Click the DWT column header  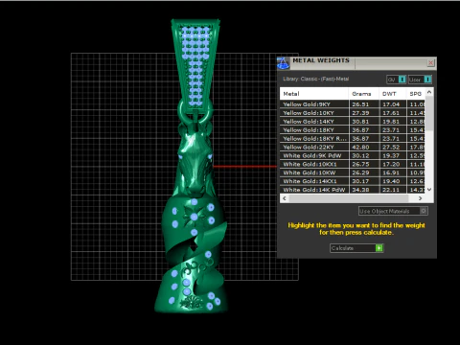(x=393, y=94)
